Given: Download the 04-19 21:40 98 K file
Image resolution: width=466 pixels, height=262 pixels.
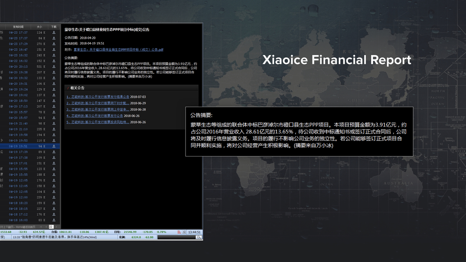Looking at the screenshot, I should (x=54, y=123).
